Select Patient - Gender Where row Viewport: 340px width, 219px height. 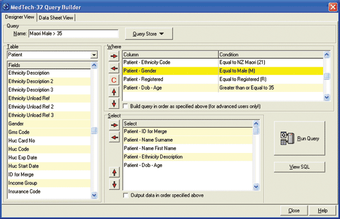point(223,71)
